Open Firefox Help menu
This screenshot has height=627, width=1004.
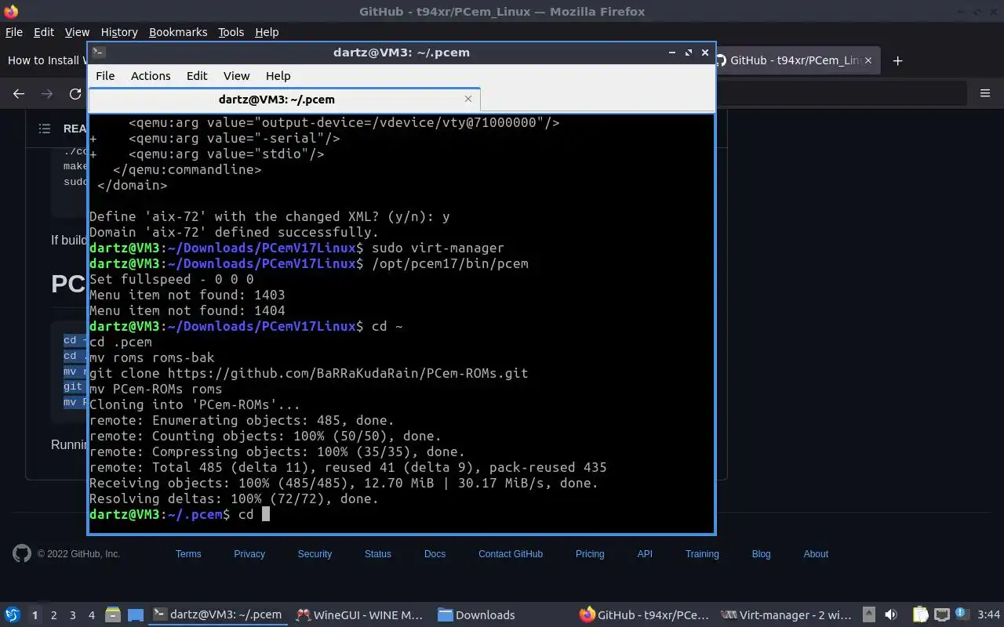click(x=267, y=32)
